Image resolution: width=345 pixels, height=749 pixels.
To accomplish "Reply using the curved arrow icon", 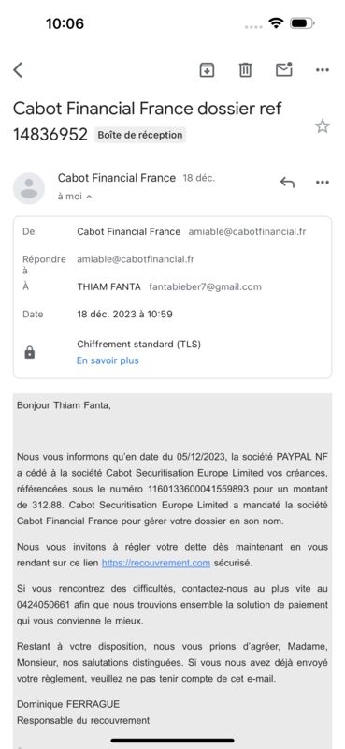I will click(x=287, y=182).
